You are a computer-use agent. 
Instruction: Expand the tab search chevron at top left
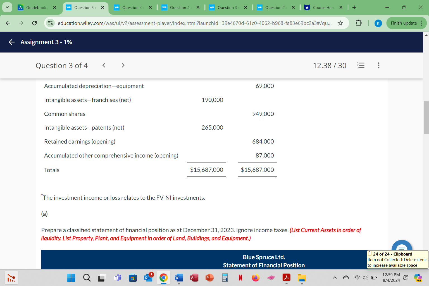[x=7, y=7]
